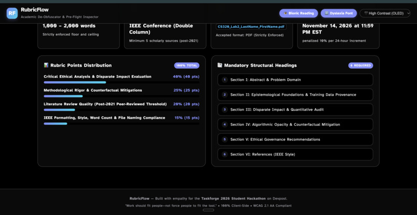The image size is (417, 215).
Task: Select the CS320_Lab2_LastName_FirstName.pdf filename chip
Action: click(x=251, y=26)
